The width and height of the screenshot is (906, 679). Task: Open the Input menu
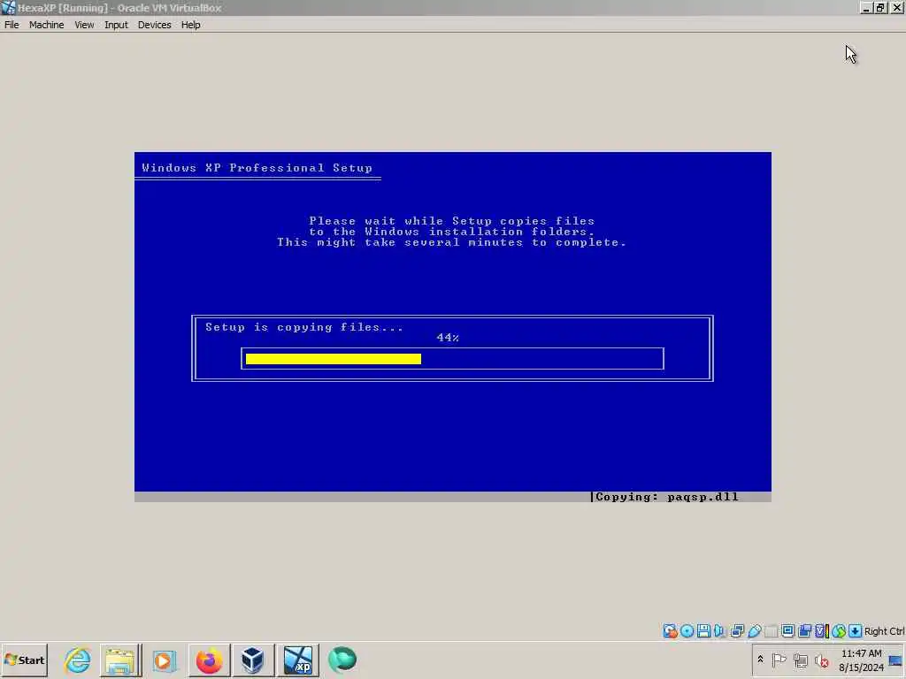tap(116, 25)
